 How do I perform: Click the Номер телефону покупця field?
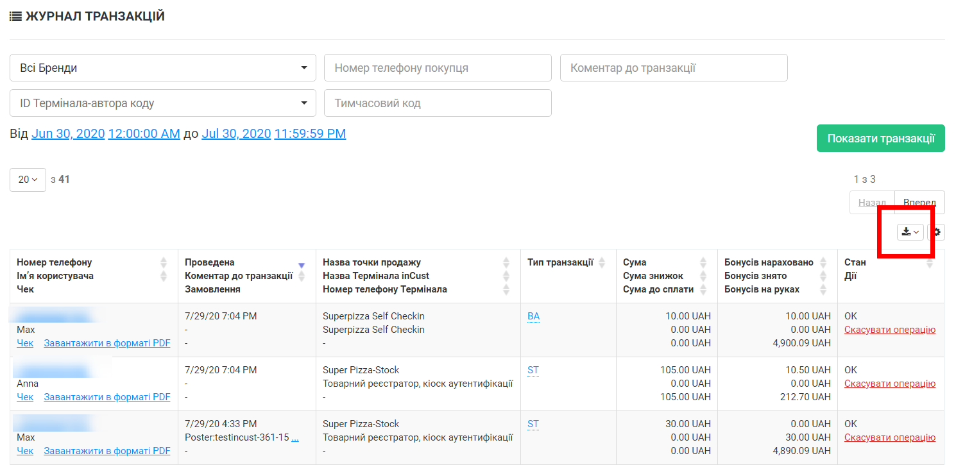pyautogui.click(x=438, y=68)
